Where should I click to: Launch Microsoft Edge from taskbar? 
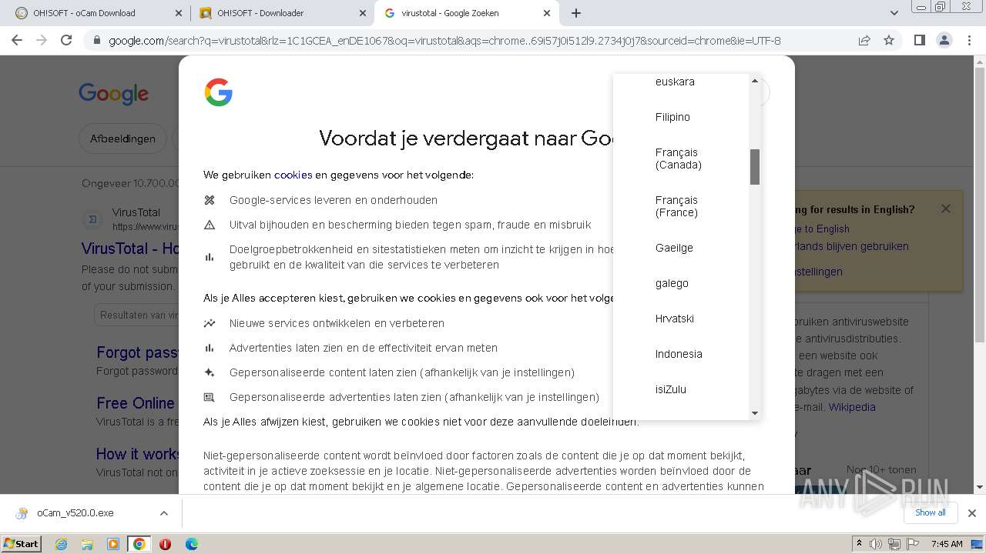point(191,544)
